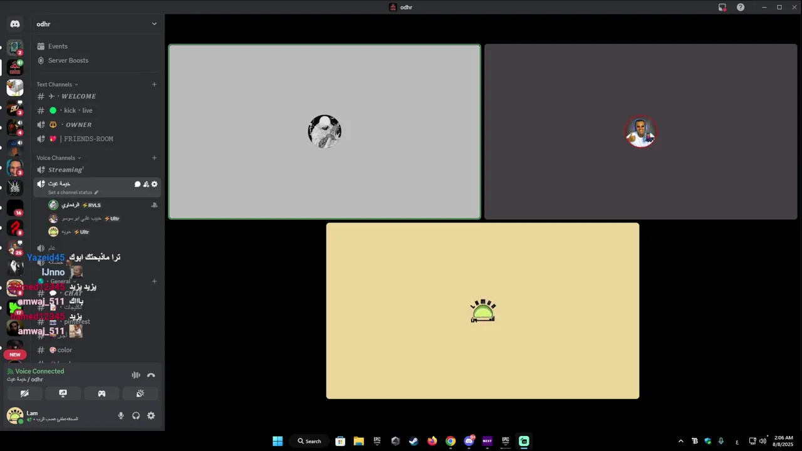Open the red server icon with badge 8
The height and width of the screenshot is (451, 802).
pos(15,227)
